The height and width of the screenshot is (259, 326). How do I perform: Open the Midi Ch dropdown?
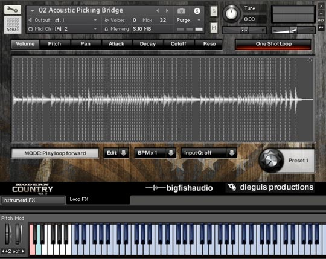[95, 29]
